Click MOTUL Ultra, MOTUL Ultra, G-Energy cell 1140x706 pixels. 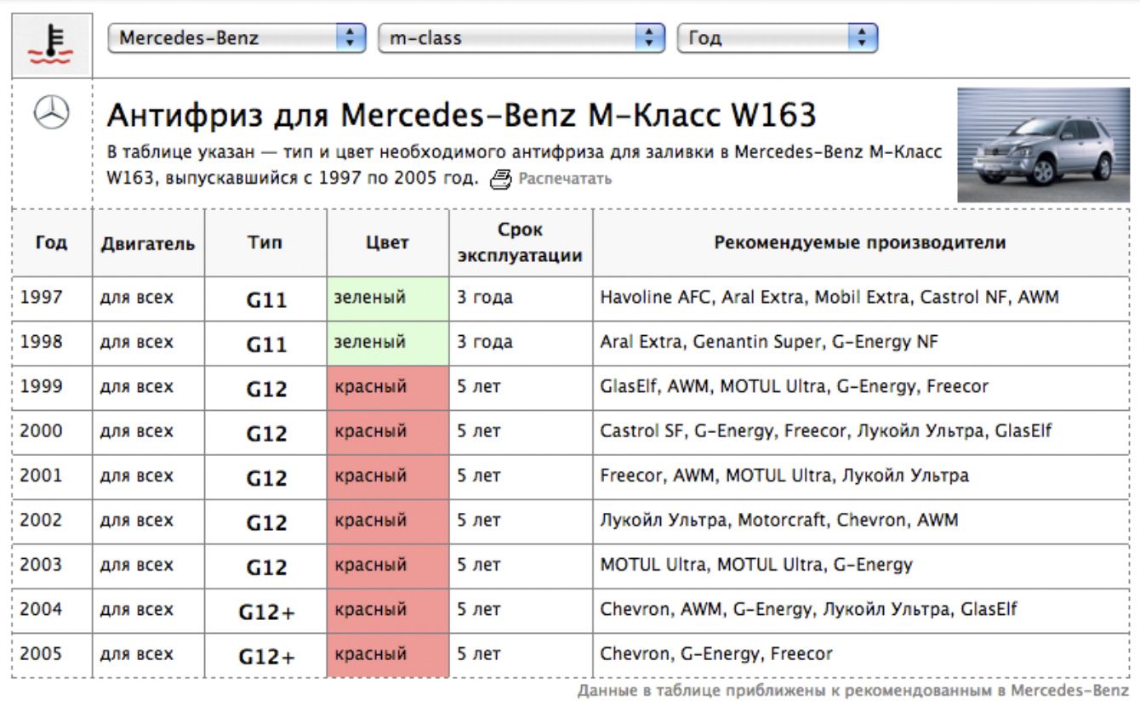pyautogui.click(x=861, y=565)
